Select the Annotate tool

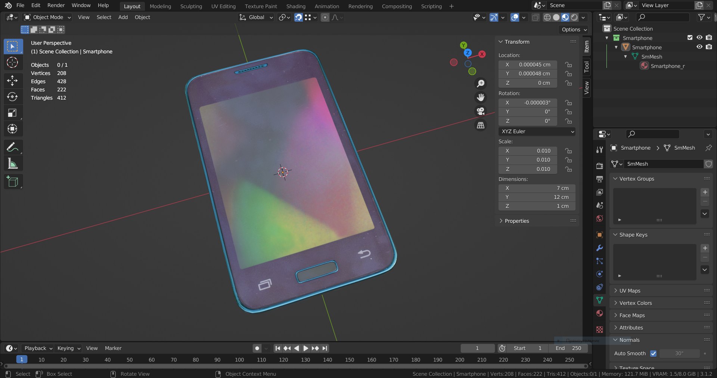click(x=12, y=147)
